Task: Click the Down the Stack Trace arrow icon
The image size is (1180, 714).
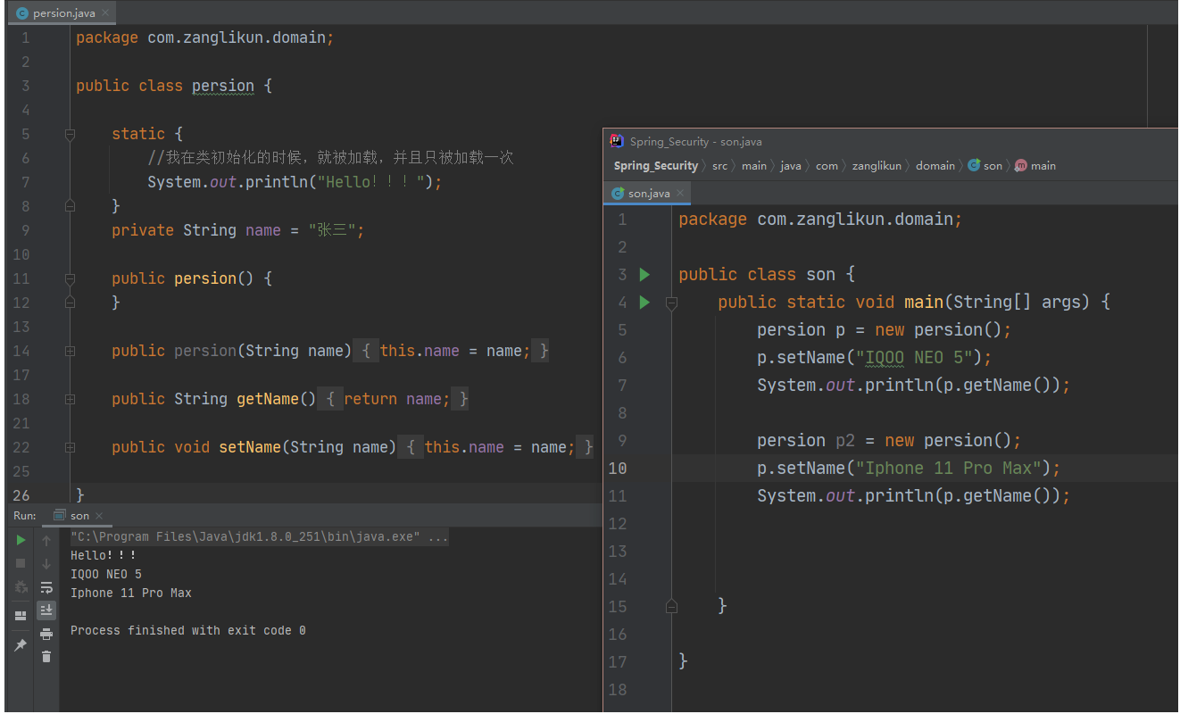Action: tap(46, 563)
